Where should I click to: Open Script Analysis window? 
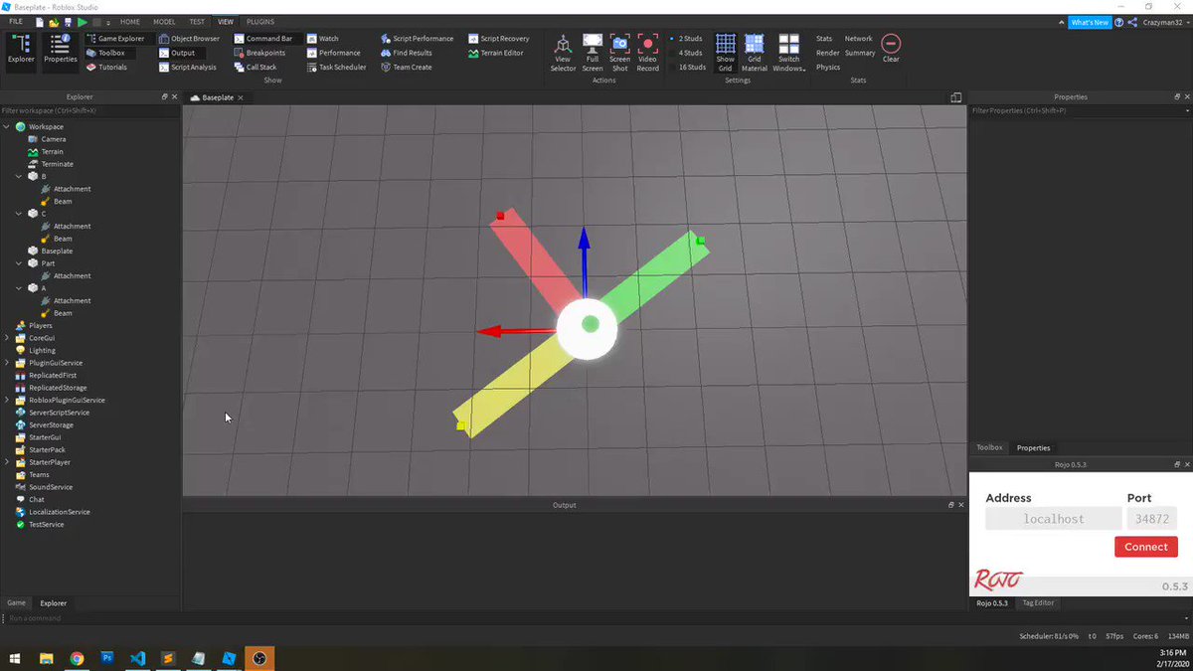click(x=187, y=67)
